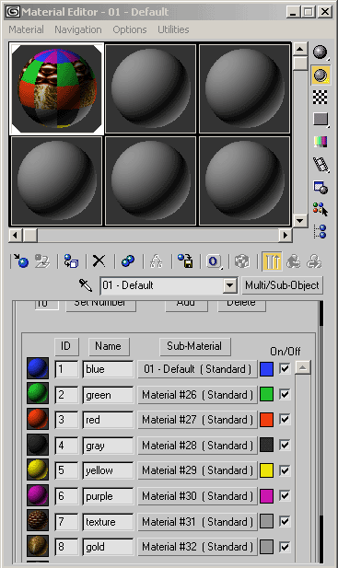338x568 pixels.
Task: Click Go Forward to Sibling icon
Action: tap(314, 261)
